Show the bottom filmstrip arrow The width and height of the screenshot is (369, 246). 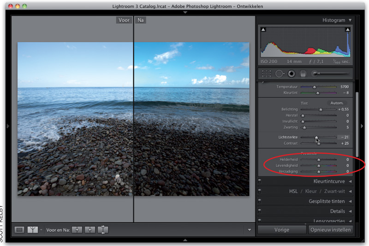pyautogui.click(x=185, y=240)
